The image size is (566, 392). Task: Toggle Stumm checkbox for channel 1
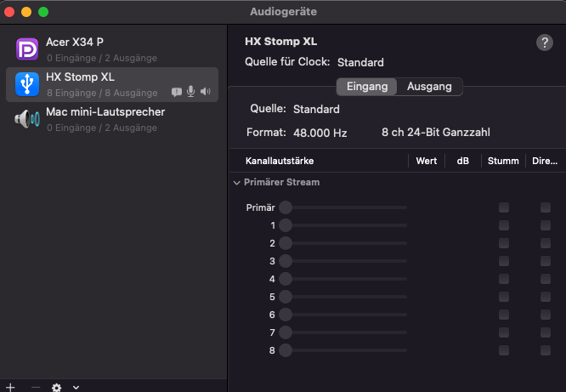[504, 225]
